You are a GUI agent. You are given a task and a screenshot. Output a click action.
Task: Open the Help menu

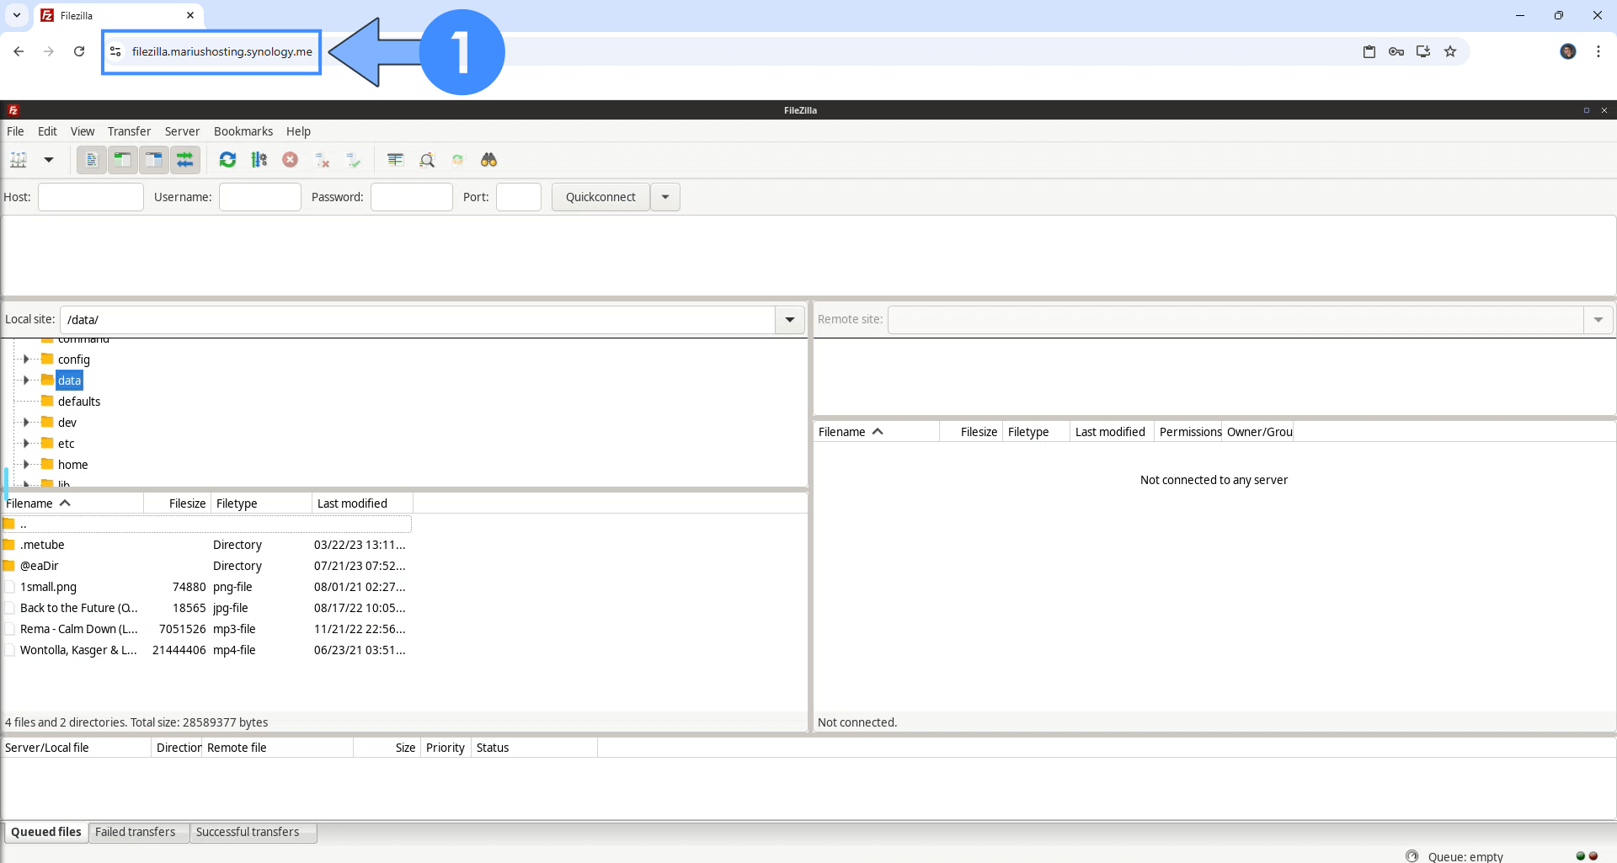[x=298, y=131]
